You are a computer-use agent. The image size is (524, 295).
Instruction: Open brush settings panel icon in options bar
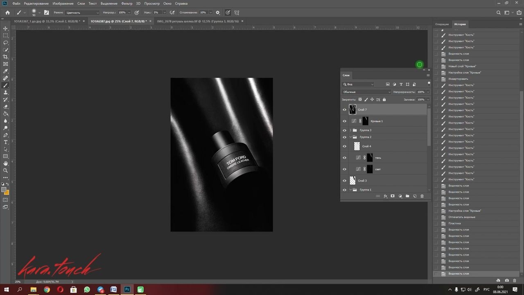click(x=46, y=13)
